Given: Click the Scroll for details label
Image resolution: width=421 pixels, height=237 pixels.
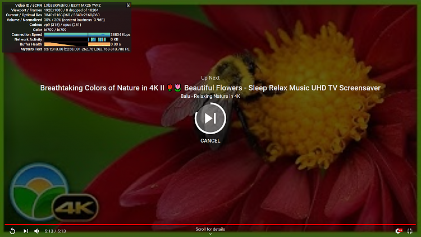Looking at the screenshot, I should click(210, 229).
